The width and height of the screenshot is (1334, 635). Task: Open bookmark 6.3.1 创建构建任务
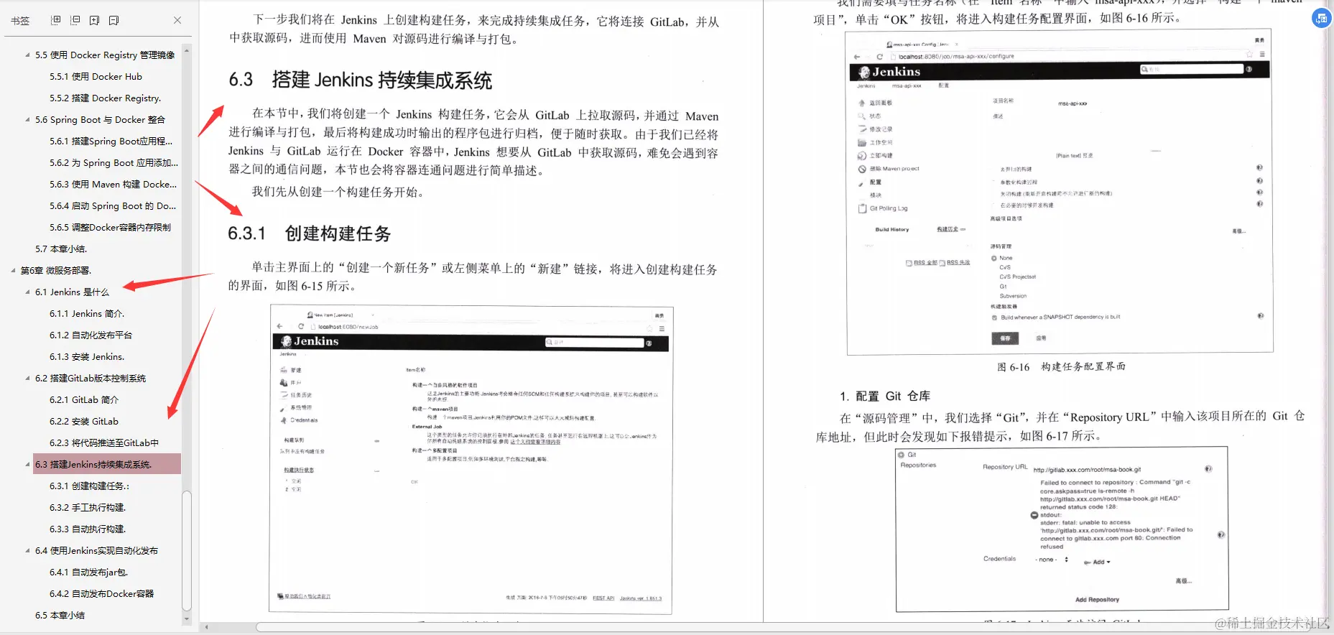pos(89,486)
